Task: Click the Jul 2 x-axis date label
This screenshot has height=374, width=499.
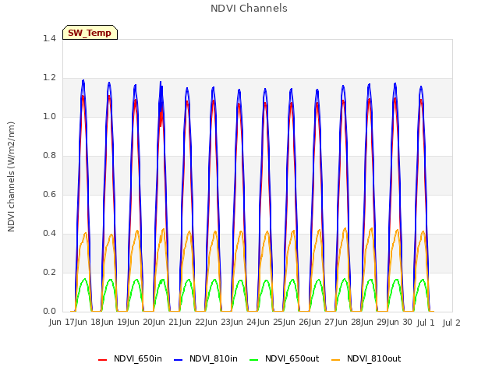Action: tap(451, 323)
